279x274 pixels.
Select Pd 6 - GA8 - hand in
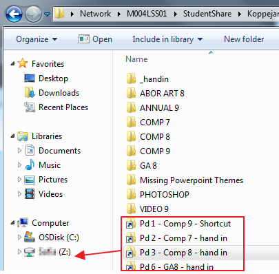[x=177, y=267]
